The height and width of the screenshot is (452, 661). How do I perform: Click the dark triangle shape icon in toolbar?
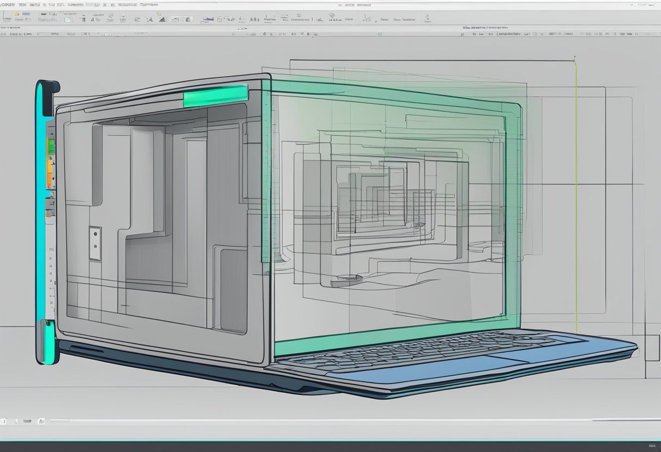(x=162, y=20)
